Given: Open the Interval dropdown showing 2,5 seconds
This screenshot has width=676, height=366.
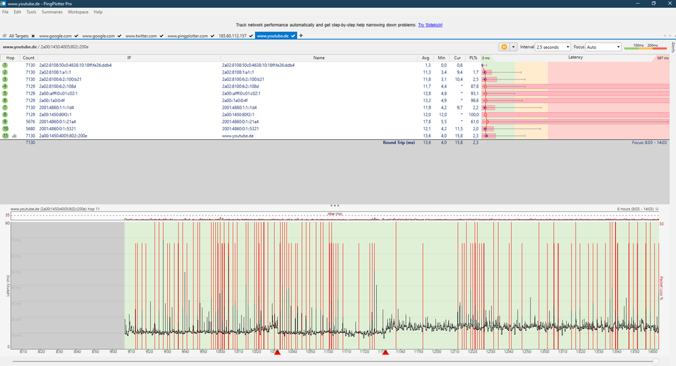Looking at the screenshot, I should (x=553, y=47).
